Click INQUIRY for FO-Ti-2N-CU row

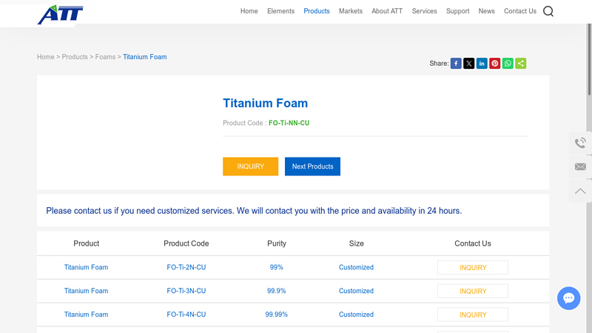tap(473, 268)
